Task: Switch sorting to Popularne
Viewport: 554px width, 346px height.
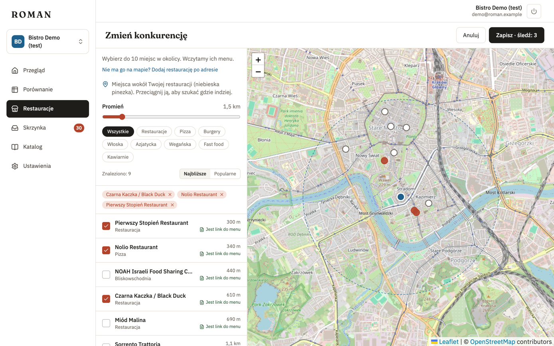Action: (x=225, y=174)
